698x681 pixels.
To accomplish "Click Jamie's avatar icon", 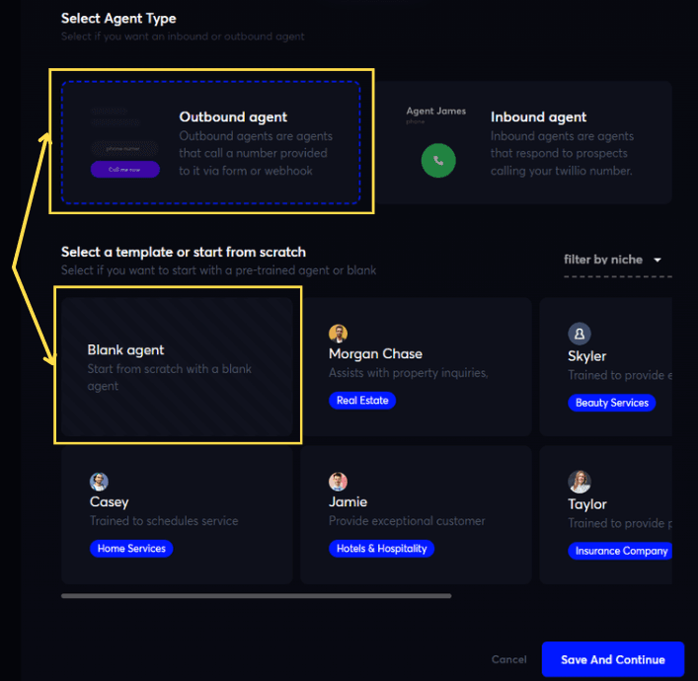I will [338, 482].
